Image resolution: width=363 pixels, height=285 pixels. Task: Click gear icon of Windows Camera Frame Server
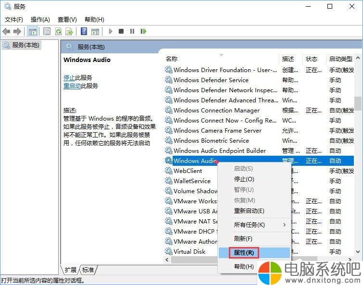(x=169, y=130)
